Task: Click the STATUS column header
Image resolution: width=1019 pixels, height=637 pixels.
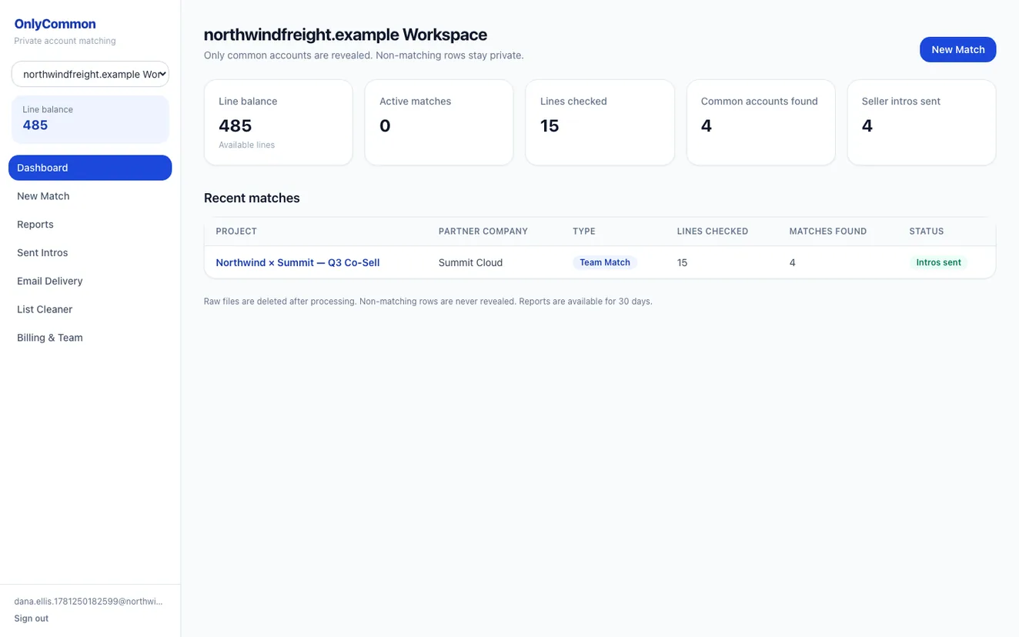Action: (927, 232)
